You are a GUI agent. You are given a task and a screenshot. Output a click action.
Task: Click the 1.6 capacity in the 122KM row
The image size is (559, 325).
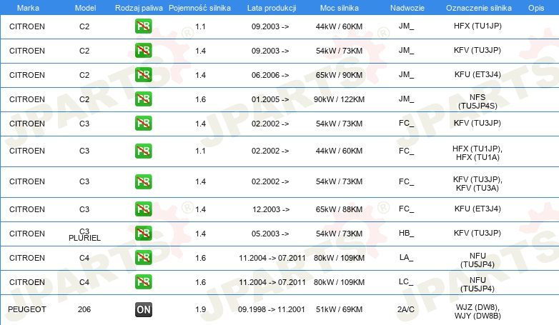[x=200, y=99]
